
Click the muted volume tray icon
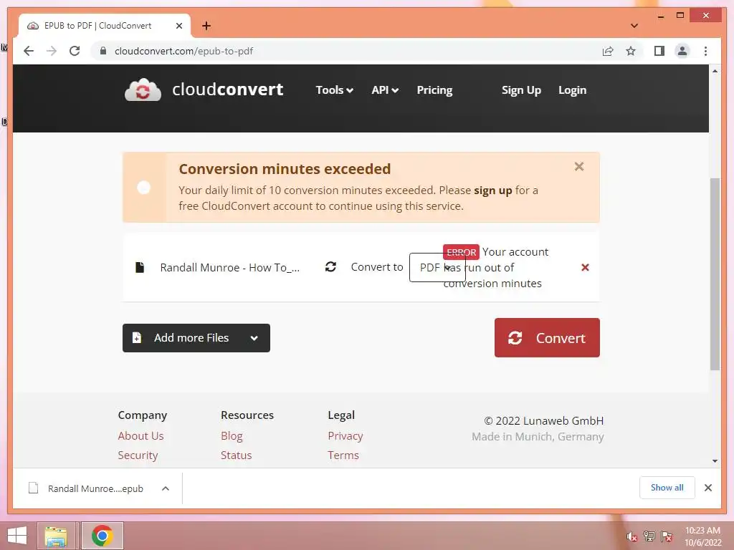(632, 536)
